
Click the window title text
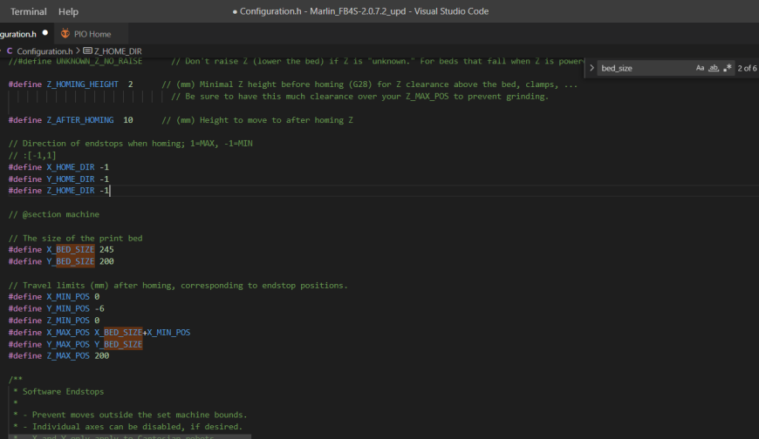(360, 11)
